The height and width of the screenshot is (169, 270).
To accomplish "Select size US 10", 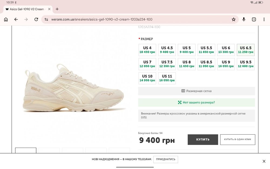I will tap(147, 78).
